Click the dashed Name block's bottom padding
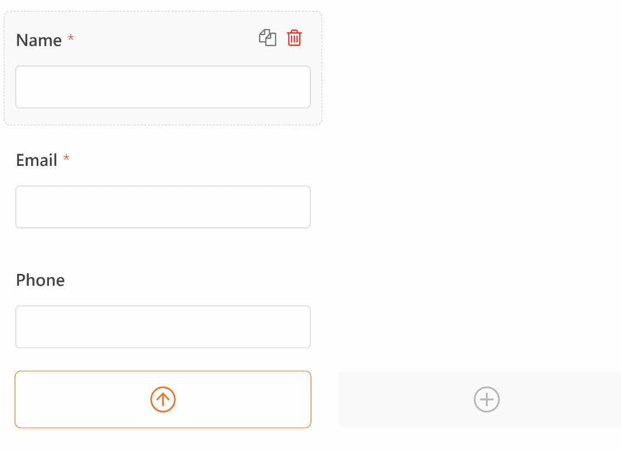 point(163,116)
